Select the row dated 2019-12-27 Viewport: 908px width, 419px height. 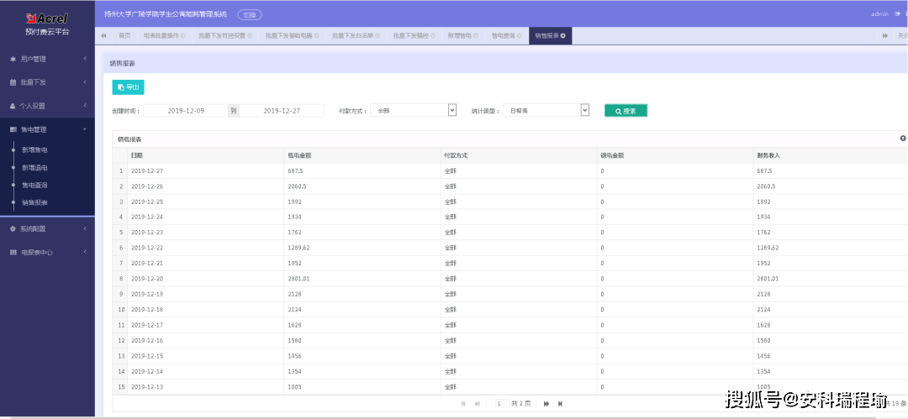509,171
